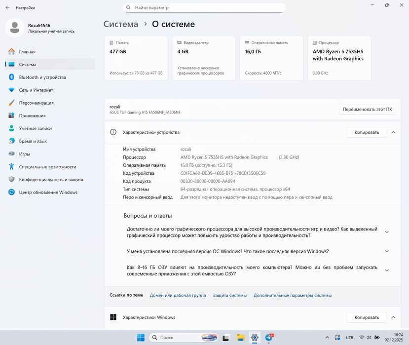409x345 pixels.
Task: Open the Процессор AMD Ryzen card
Action: (x=339, y=58)
